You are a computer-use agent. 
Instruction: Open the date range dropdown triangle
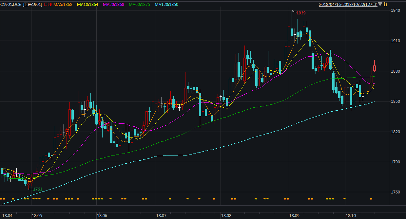pyautogui.click(x=380, y=4)
